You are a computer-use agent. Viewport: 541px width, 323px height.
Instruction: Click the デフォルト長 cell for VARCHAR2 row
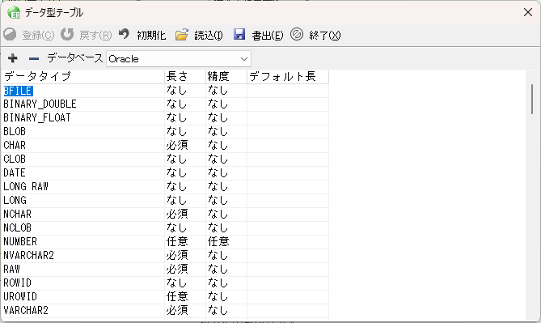[x=288, y=311]
